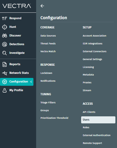Viewport: 117px width, 148px height.
Task: Click the Respond sort-arrow icon
Action: click(5, 18)
